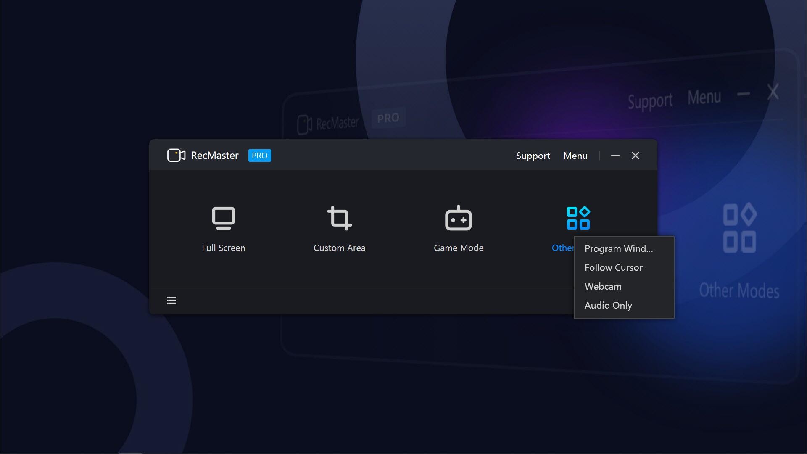
Task: Click the Full Screen text label
Action: [223, 248]
